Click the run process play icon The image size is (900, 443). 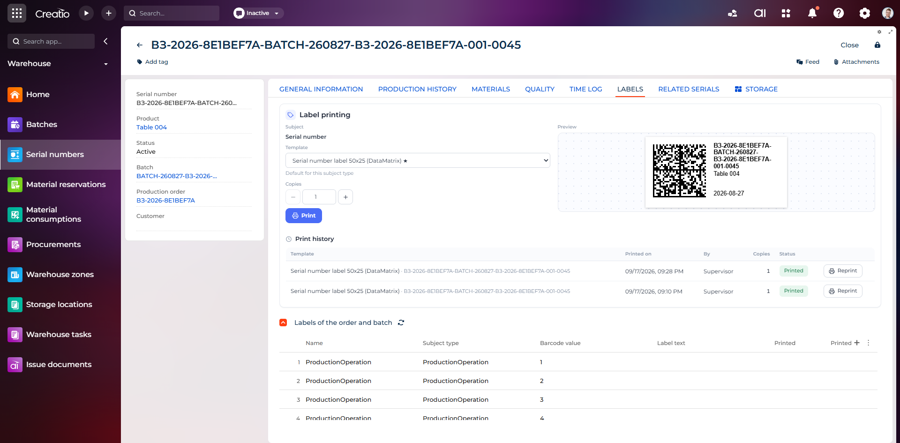[86, 13]
